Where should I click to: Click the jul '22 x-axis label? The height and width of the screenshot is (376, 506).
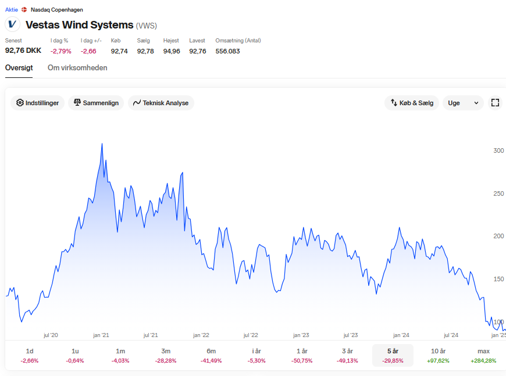coord(251,335)
